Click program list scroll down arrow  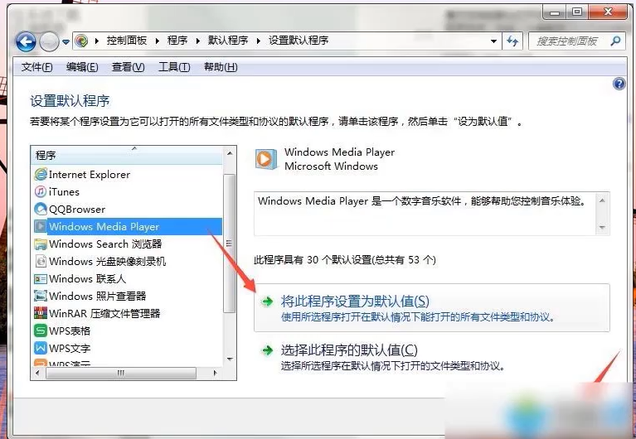point(230,359)
